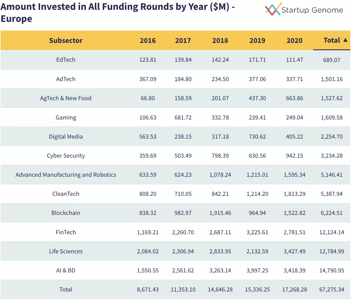Click the 2017 column header
Image resolution: width=352 pixels, height=303 pixels.
pos(183,41)
